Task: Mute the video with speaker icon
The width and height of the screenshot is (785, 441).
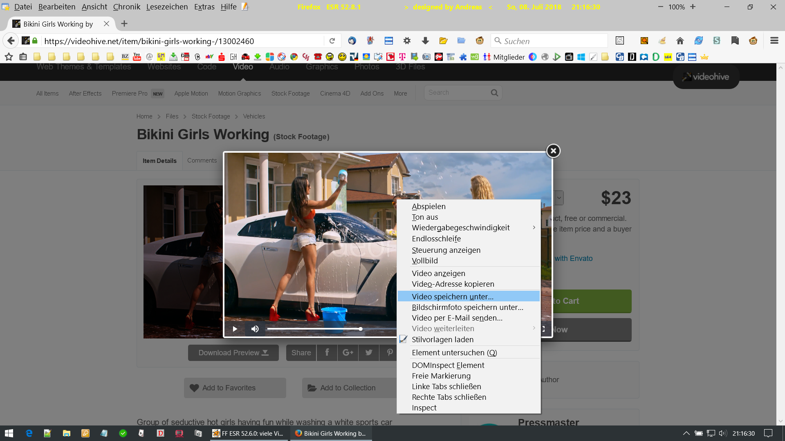Action: 255,329
